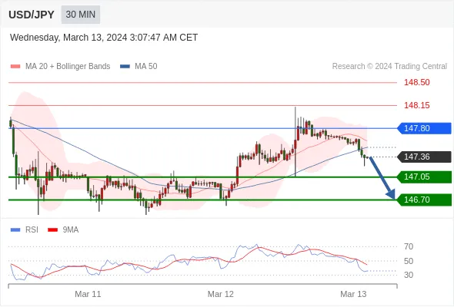Select the 146.70 support price tag
This screenshot has width=454, height=307.
[424, 200]
